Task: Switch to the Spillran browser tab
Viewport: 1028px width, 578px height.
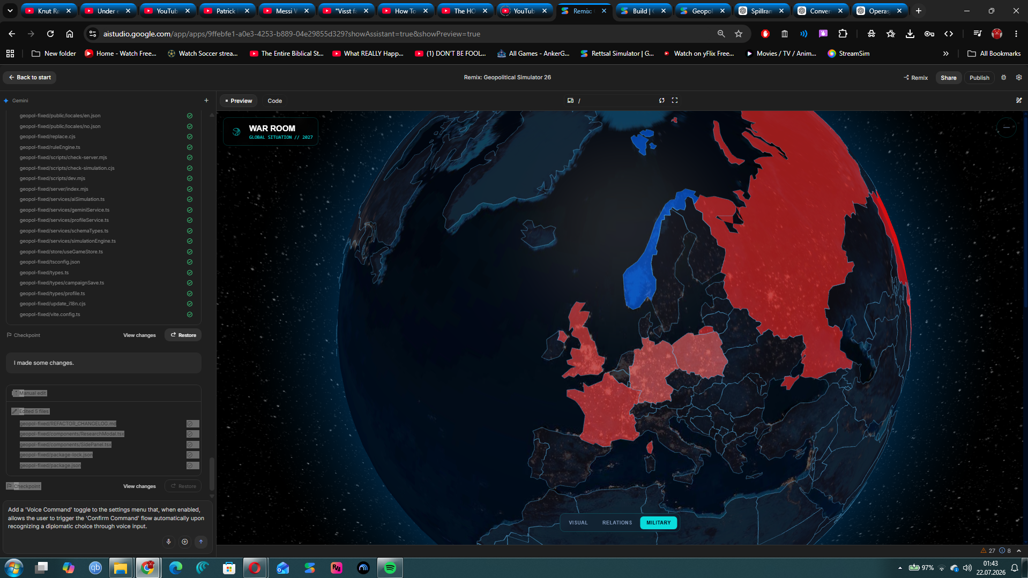Action: (x=761, y=11)
